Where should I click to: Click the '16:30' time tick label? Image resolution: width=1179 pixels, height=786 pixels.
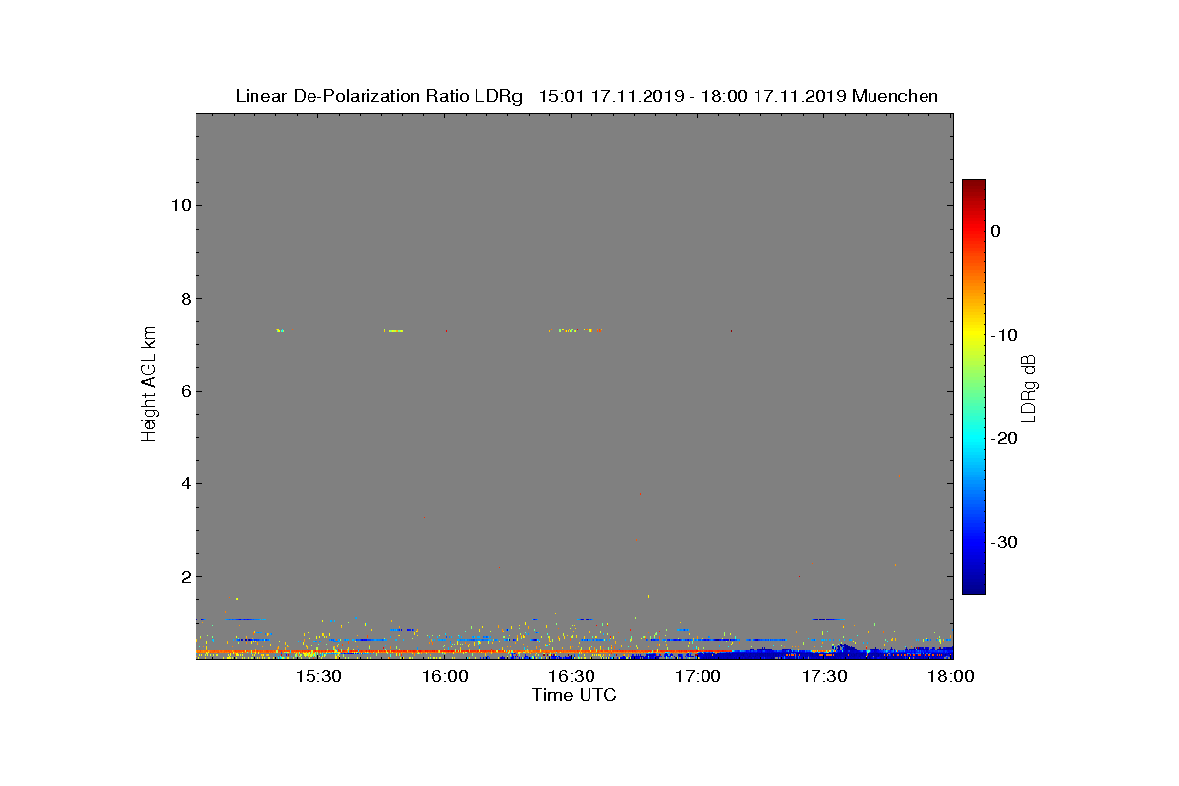pos(572,676)
